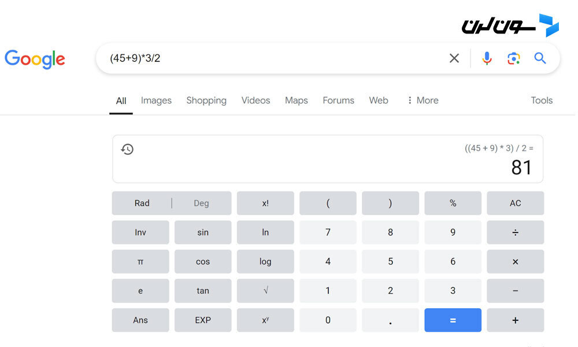
Task: Clear the search box with the X icon
Action: 454,58
